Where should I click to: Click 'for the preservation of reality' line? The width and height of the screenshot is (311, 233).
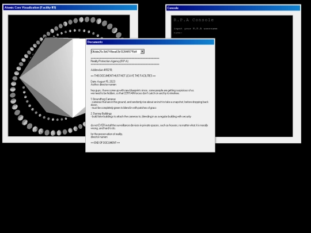click(107, 134)
